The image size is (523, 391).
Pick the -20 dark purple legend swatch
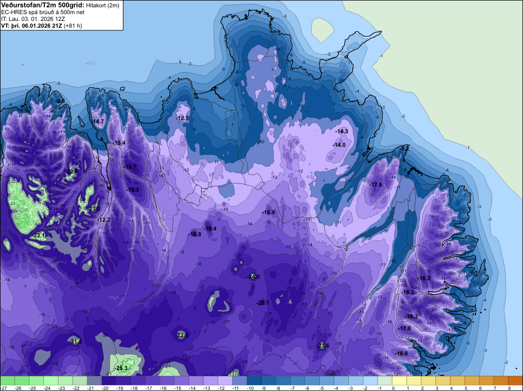click(x=109, y=381)
